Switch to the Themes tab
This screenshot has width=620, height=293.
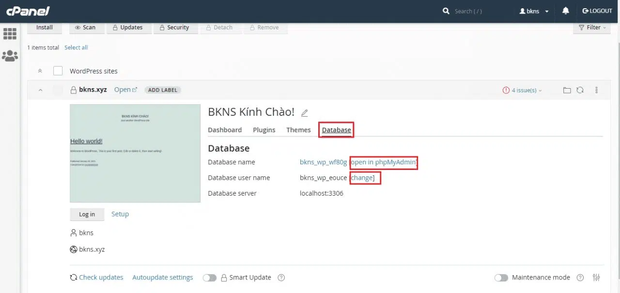[x=298, y=130]
